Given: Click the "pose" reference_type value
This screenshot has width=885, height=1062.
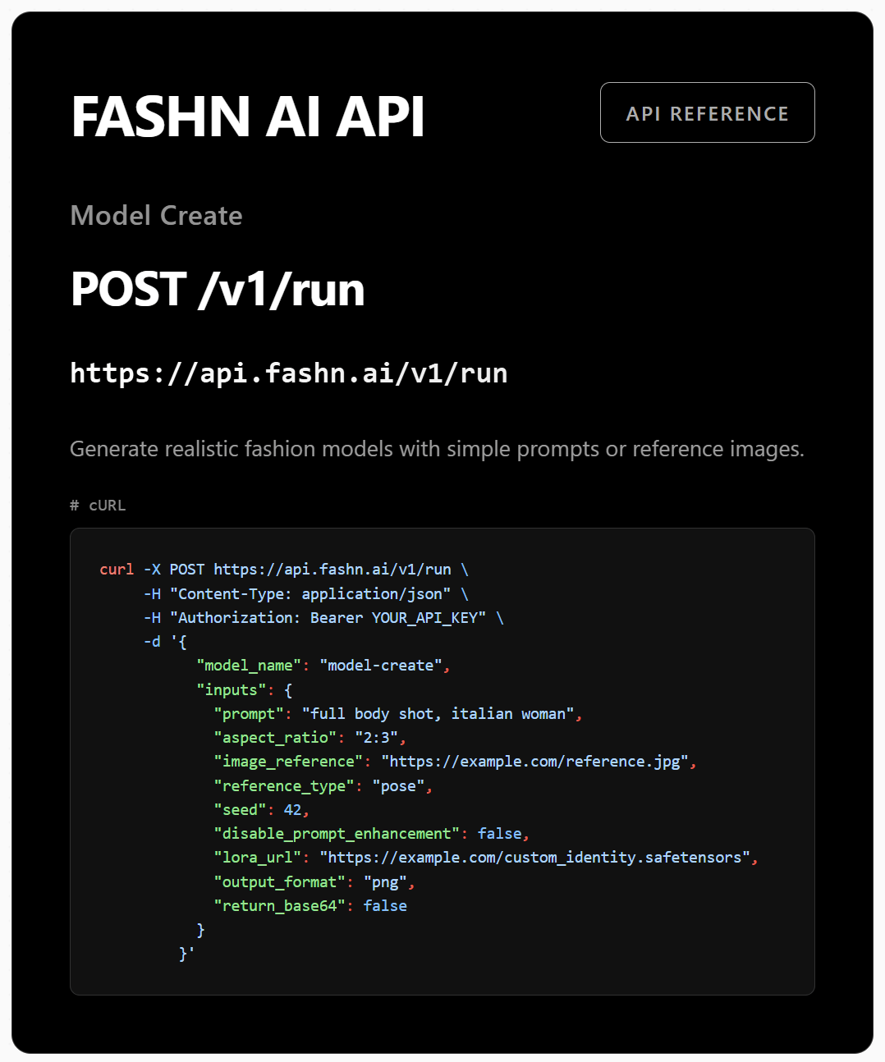Looking at the screenshot, I should point(398,786).
